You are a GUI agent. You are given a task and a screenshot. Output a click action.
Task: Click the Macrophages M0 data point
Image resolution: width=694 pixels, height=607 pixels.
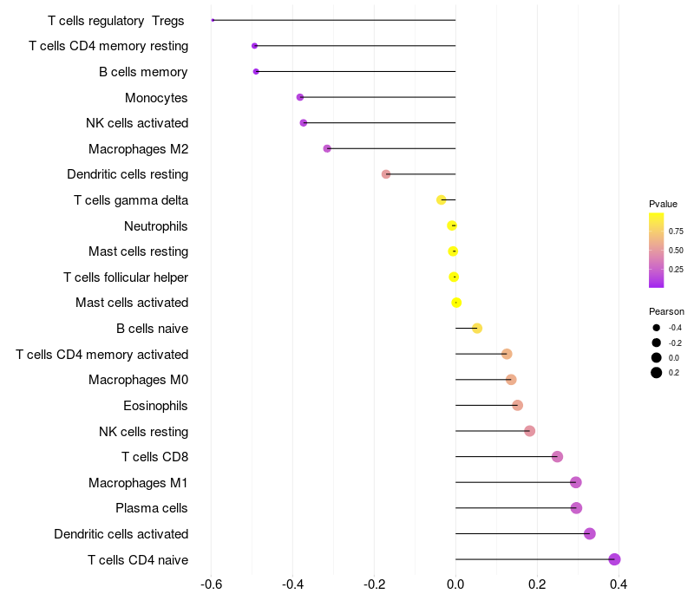coord(511,380)
